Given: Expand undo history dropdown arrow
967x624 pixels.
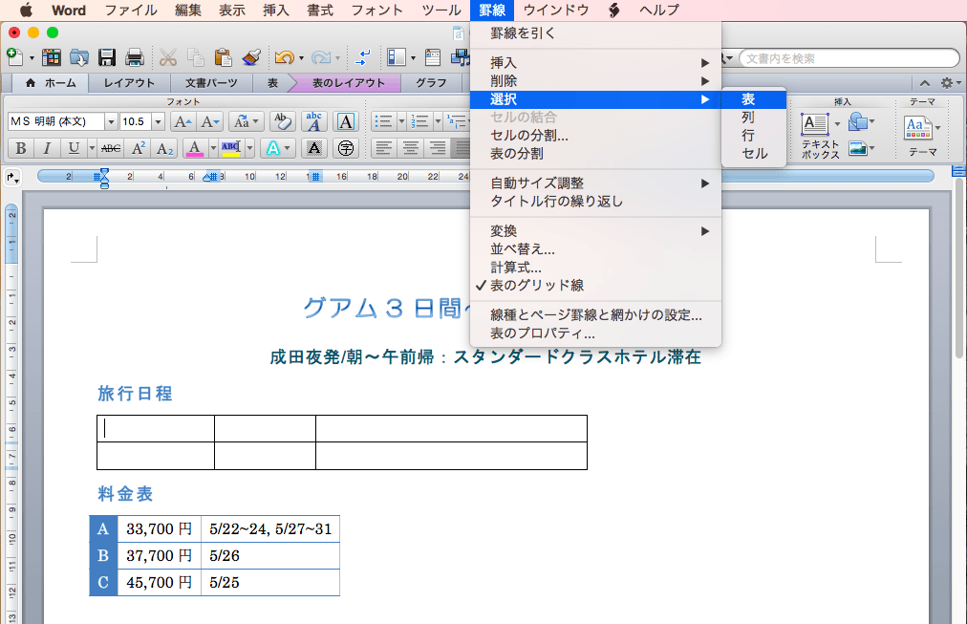Looking at the screenshot, I should point(301,58).
